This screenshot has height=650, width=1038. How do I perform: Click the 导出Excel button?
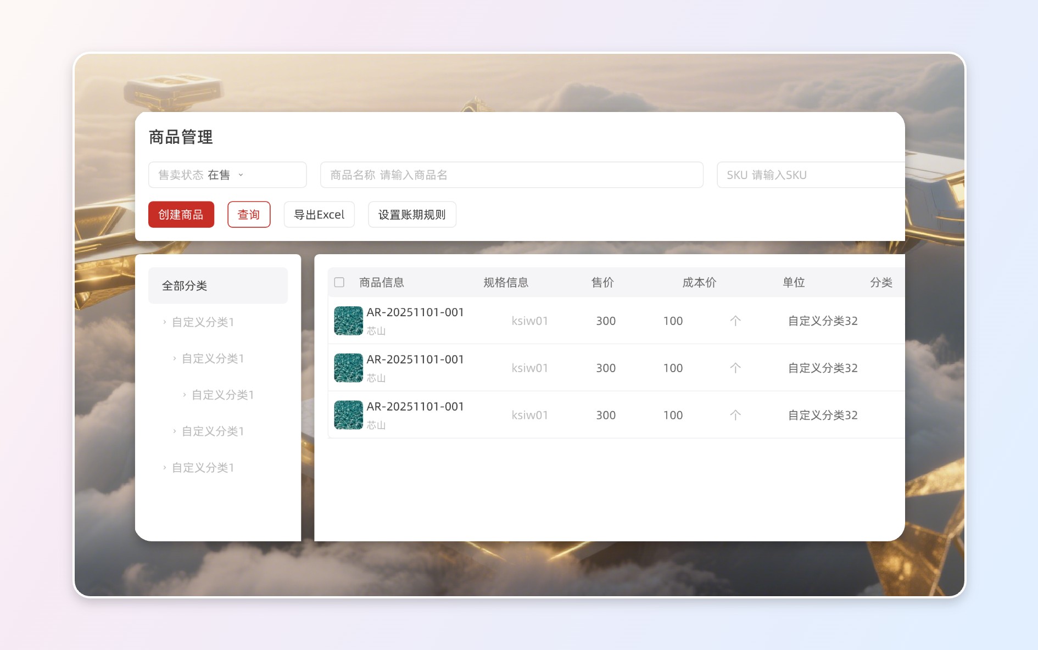coord(319,215)
